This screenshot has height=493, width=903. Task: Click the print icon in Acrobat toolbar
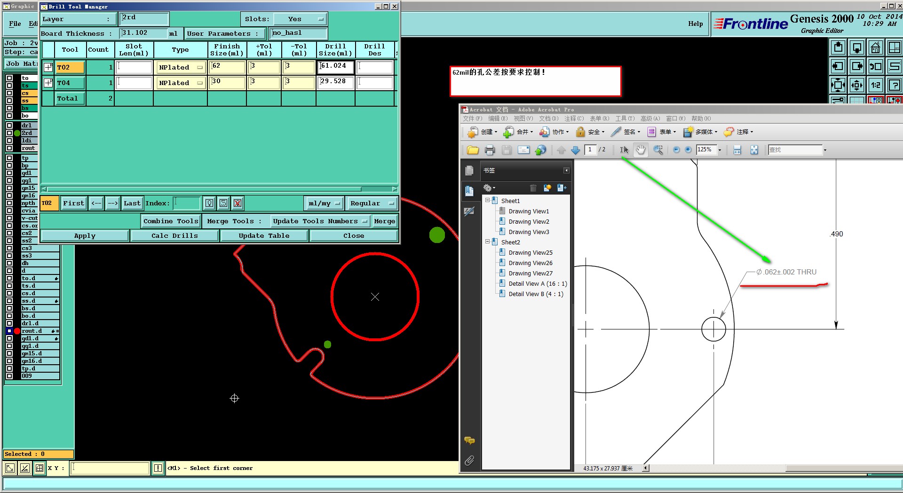[490, 150]
